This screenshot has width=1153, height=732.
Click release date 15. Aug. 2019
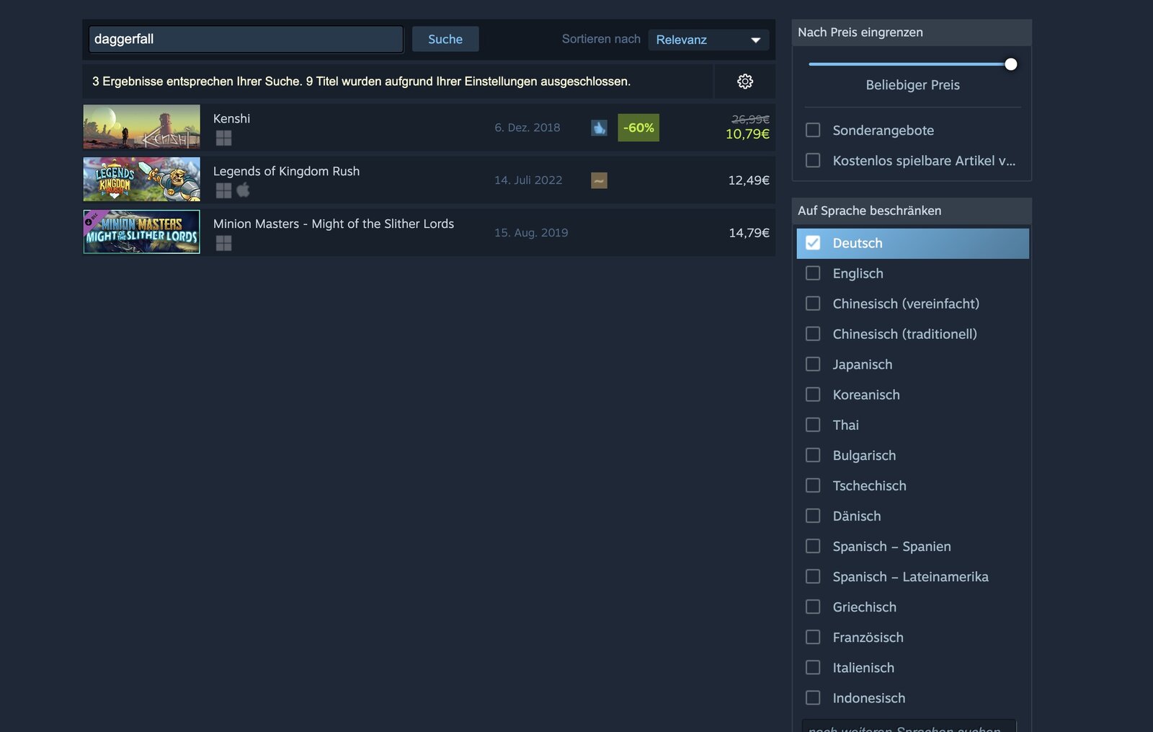pos(531,233)
